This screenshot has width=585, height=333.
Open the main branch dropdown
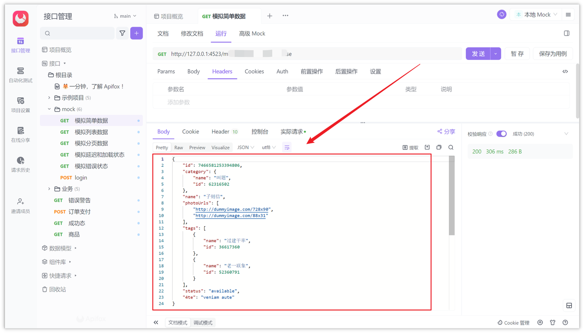click(124, 16)
